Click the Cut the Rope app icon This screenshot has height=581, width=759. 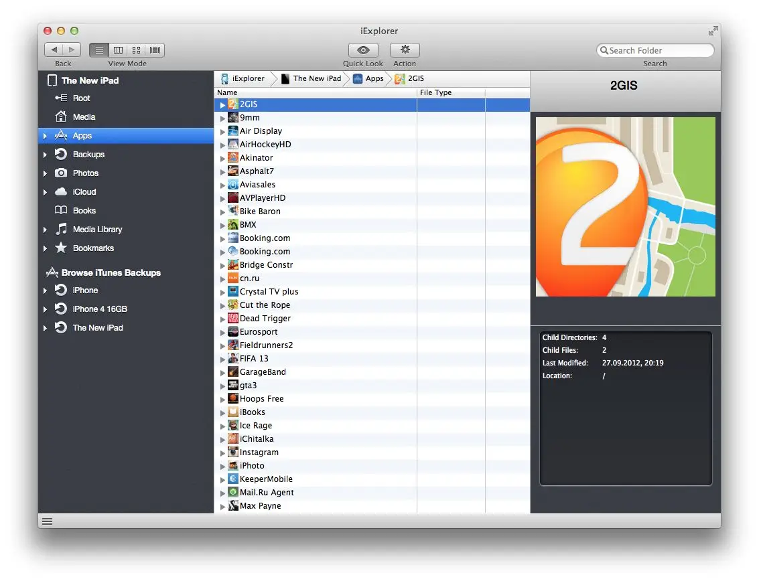233,305
